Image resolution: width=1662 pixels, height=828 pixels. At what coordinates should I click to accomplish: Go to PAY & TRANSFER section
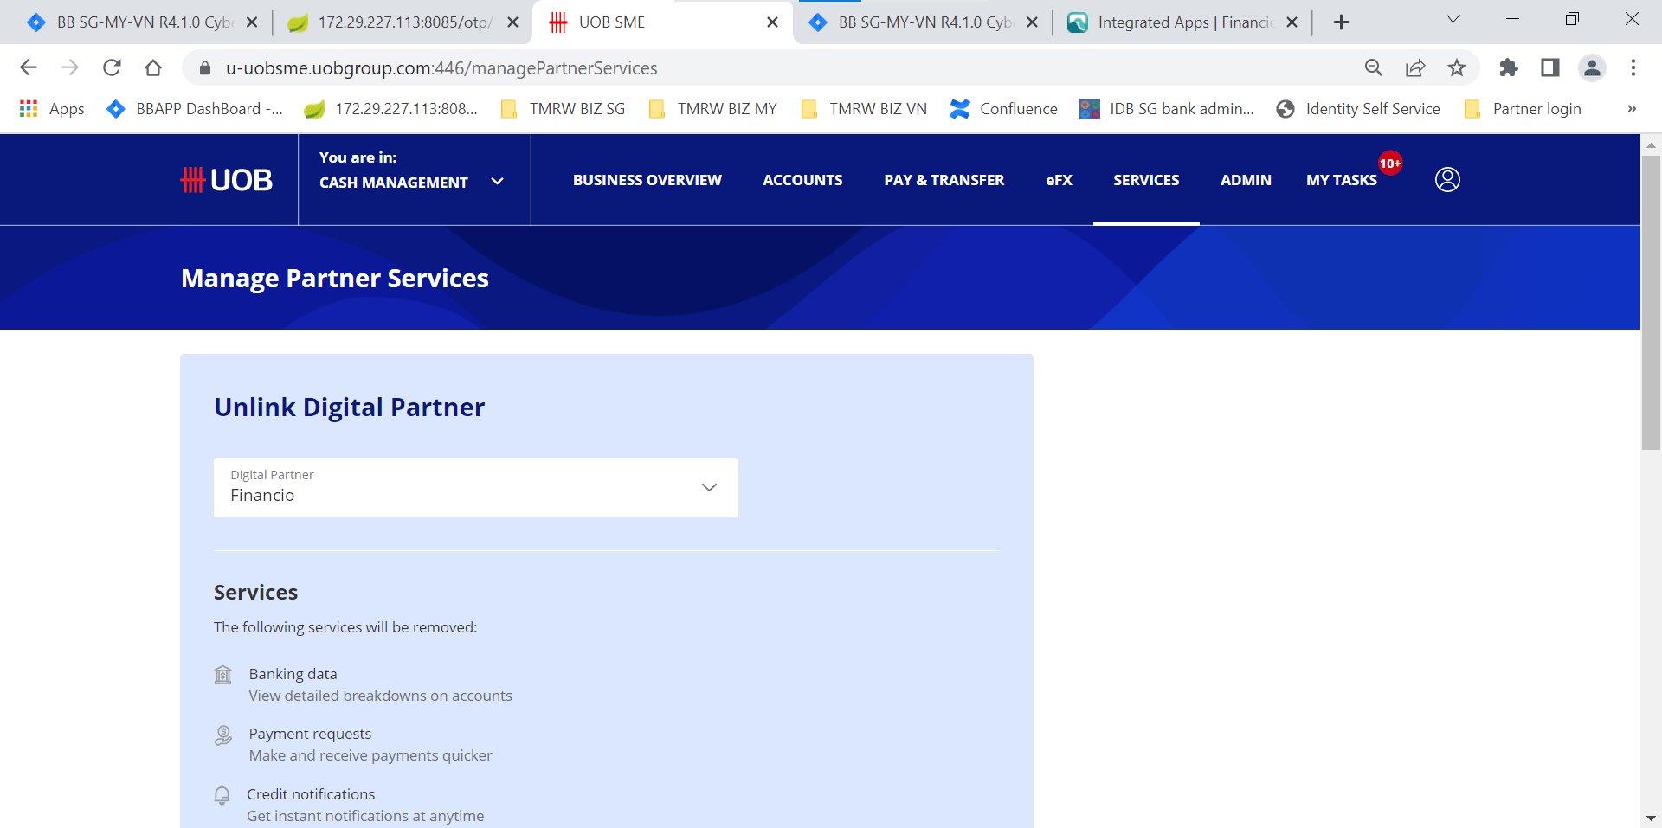(944, 179)
